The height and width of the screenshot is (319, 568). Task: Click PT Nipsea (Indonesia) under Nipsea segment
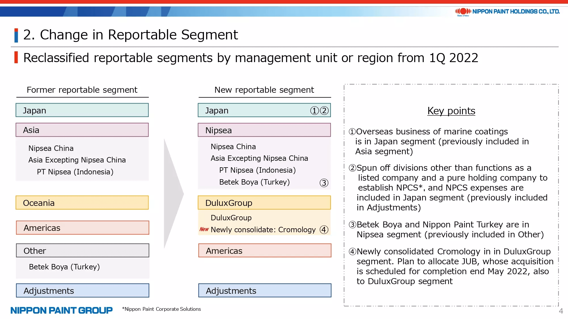(x=258, y=170)
